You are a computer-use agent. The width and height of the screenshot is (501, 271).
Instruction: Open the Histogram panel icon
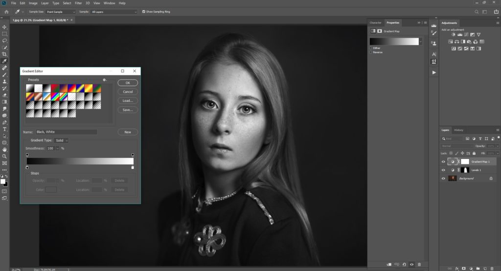[434, 25]
